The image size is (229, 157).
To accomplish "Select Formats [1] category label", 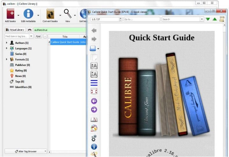I will pyautogui.click(x=22, y=59).
